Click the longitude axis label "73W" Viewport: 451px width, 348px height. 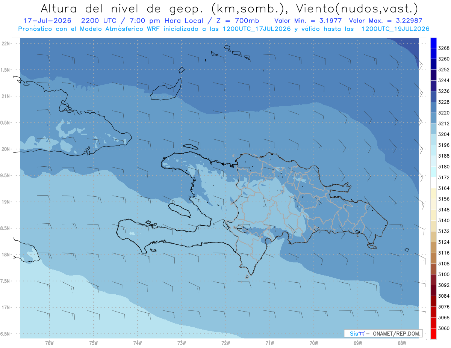(x=182, y=343)
